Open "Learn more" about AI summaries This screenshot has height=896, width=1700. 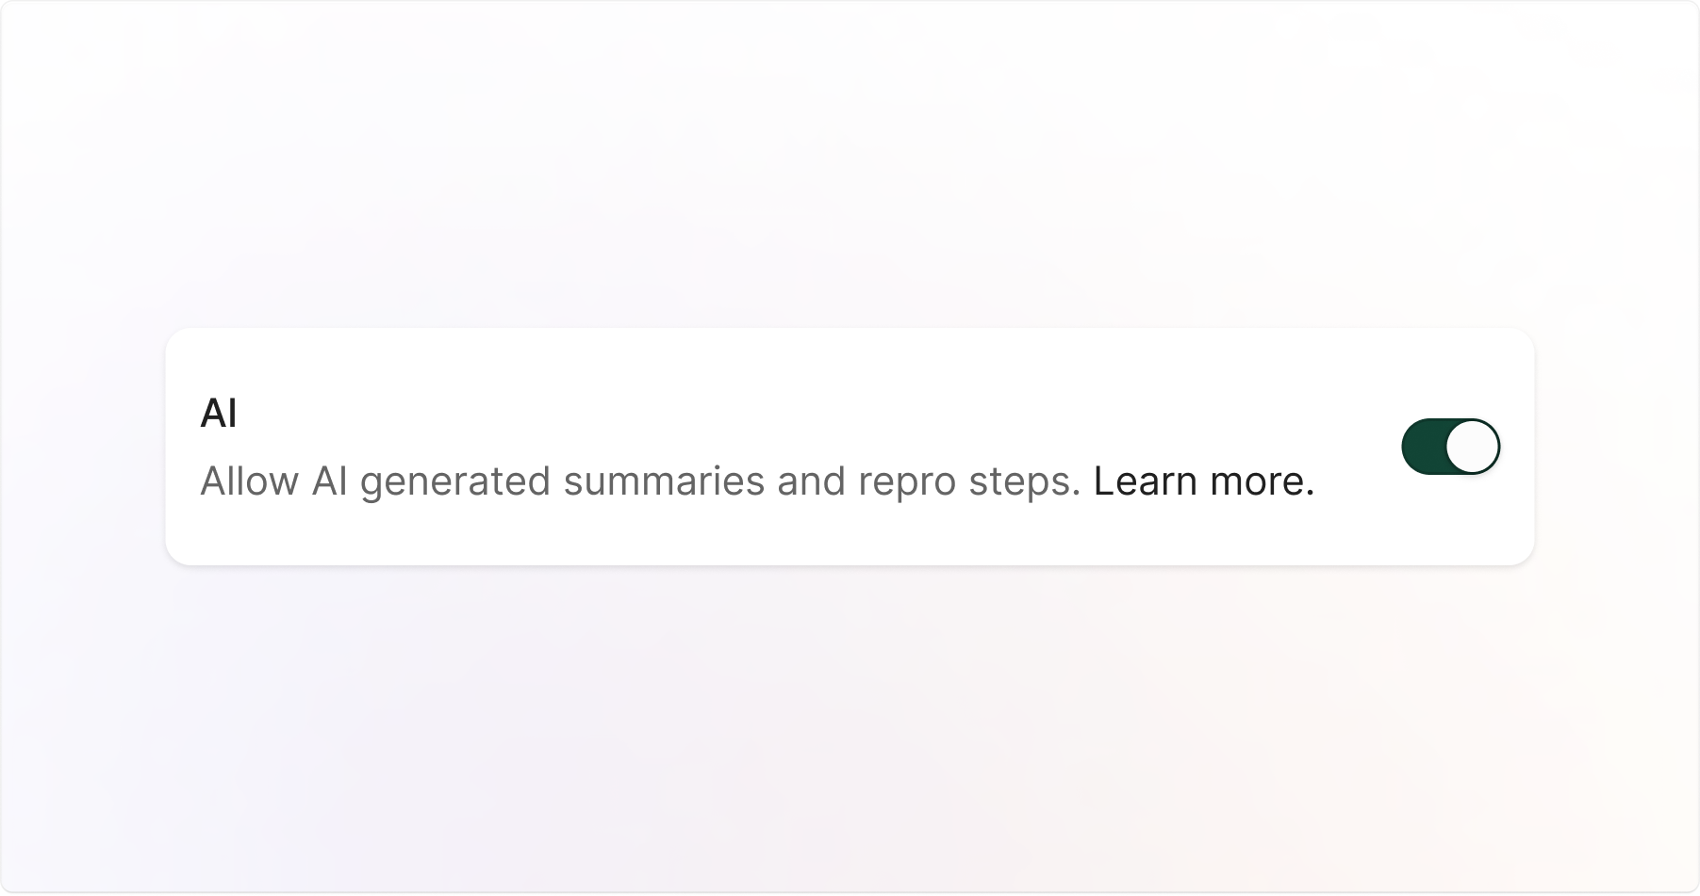pos(1203,481)
